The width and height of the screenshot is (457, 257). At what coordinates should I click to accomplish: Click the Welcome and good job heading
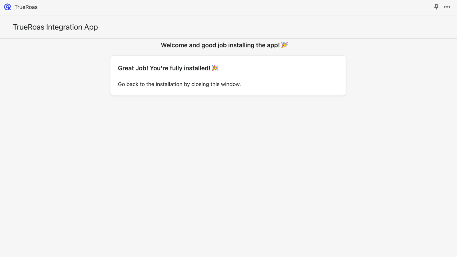(x=224, y=45)
